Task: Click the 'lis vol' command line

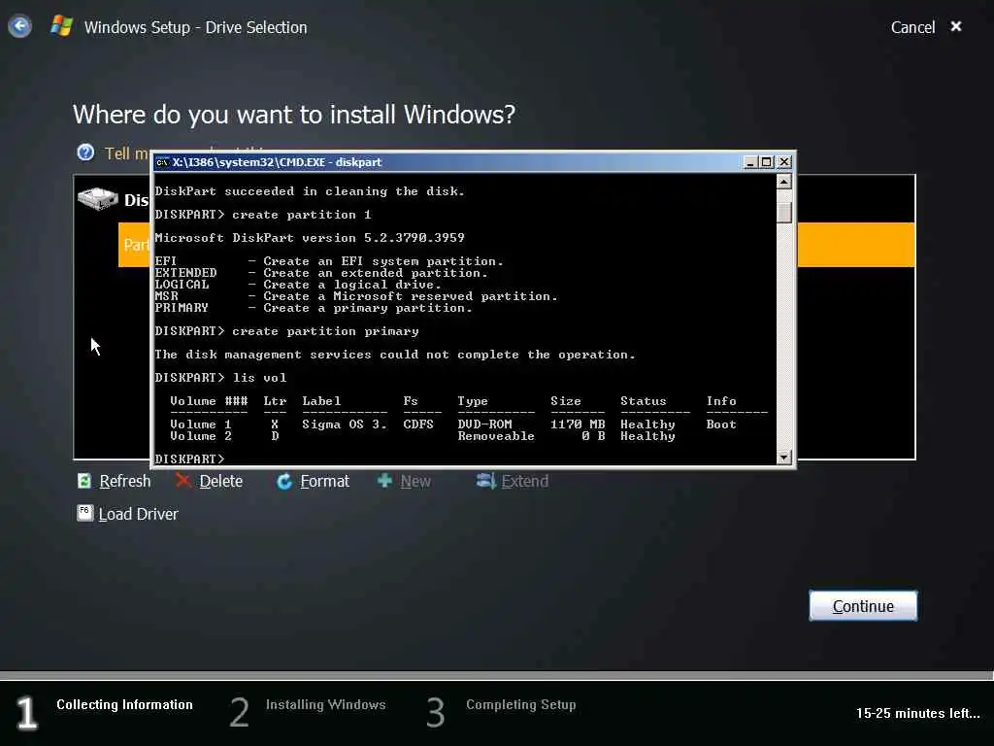Action: click(220, 378)
